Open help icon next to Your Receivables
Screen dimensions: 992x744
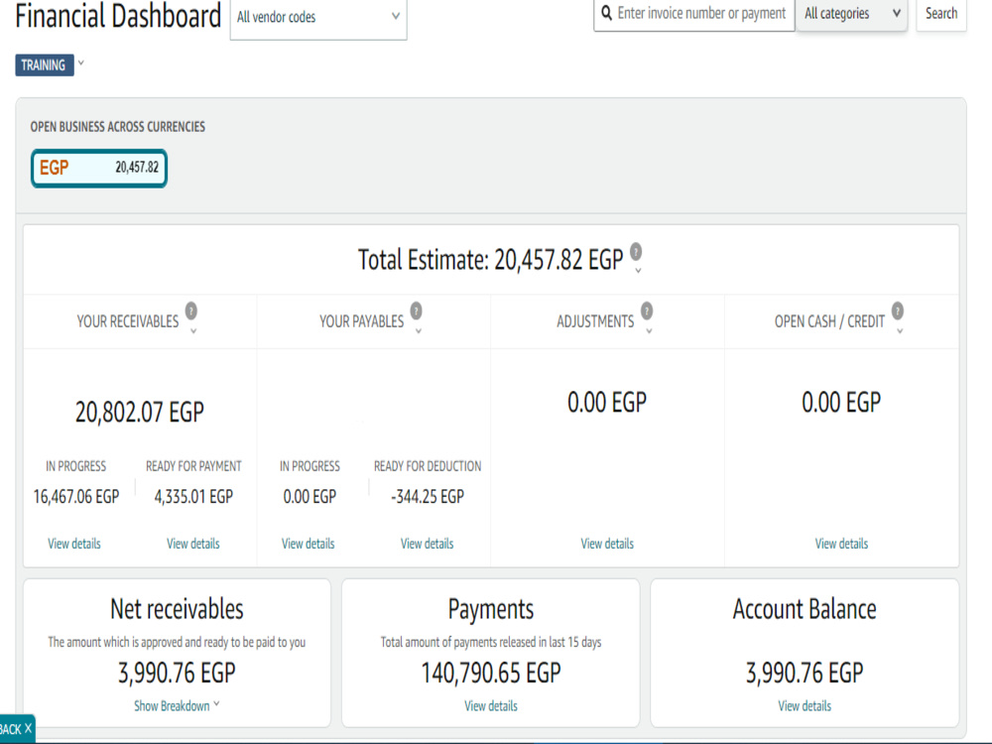click(x=191, y=310)
